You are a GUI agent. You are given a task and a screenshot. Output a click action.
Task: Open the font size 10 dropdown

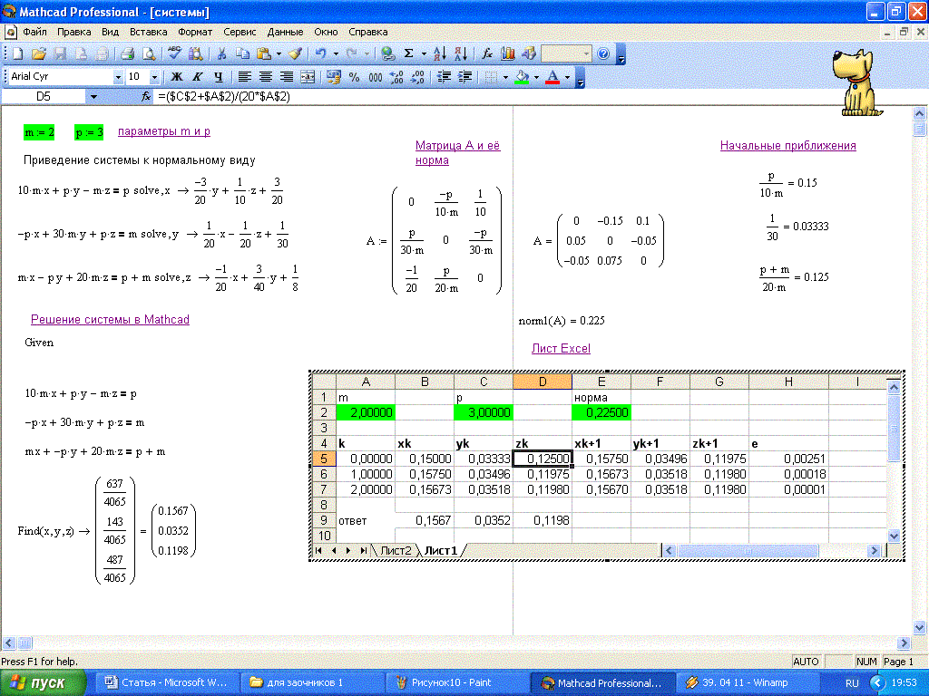pos(153,77)
